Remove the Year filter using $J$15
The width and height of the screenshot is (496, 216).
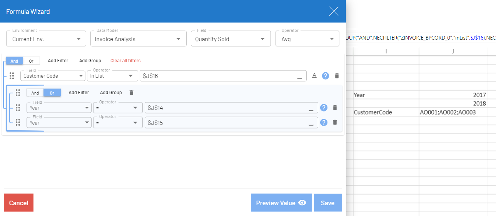tap(335, 123)
